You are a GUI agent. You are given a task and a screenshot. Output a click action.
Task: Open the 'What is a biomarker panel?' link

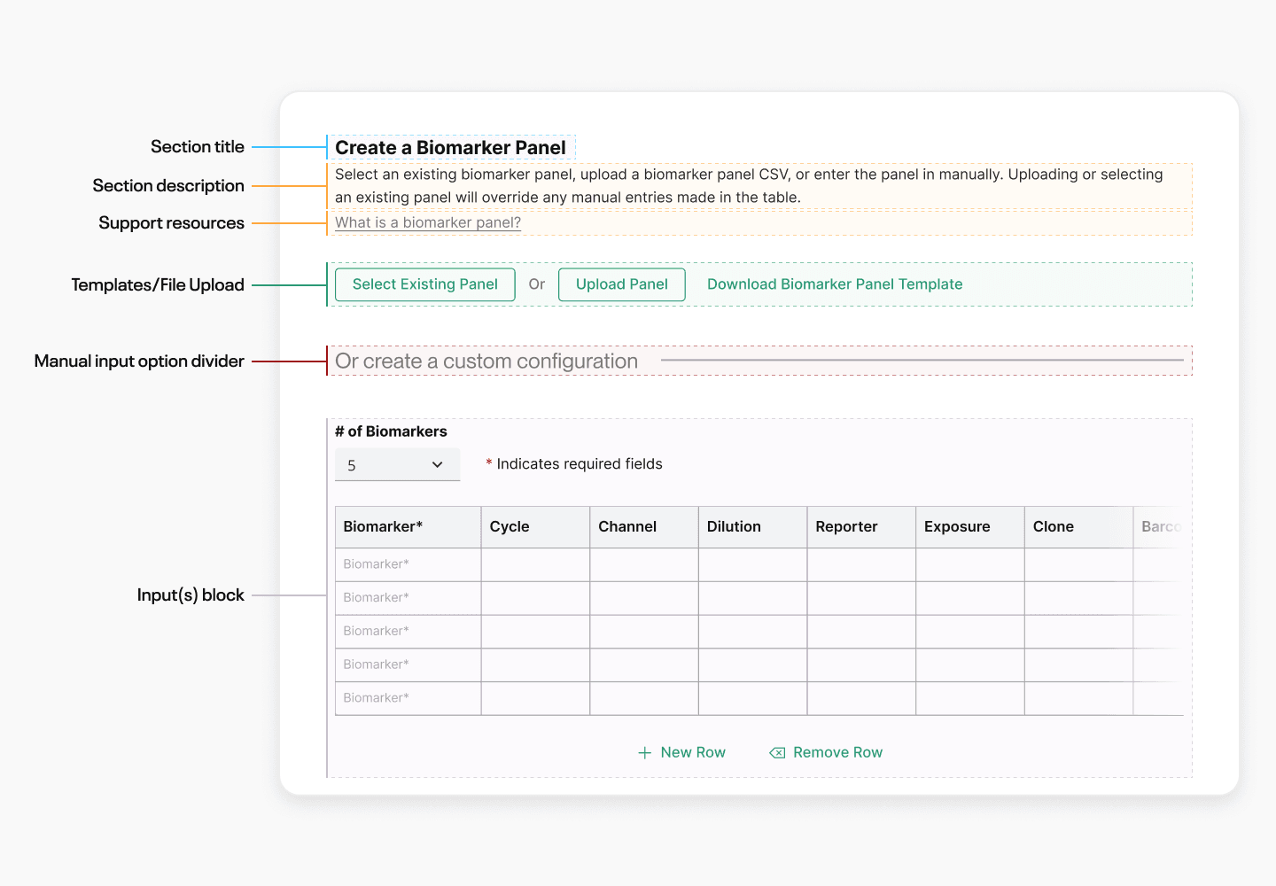428,222
